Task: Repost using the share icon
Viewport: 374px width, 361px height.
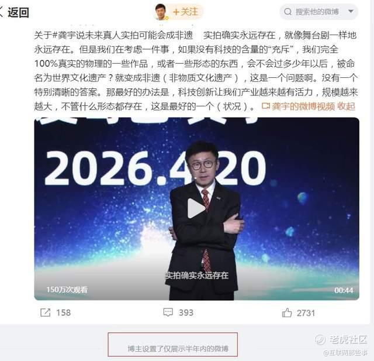Action: 46,312
